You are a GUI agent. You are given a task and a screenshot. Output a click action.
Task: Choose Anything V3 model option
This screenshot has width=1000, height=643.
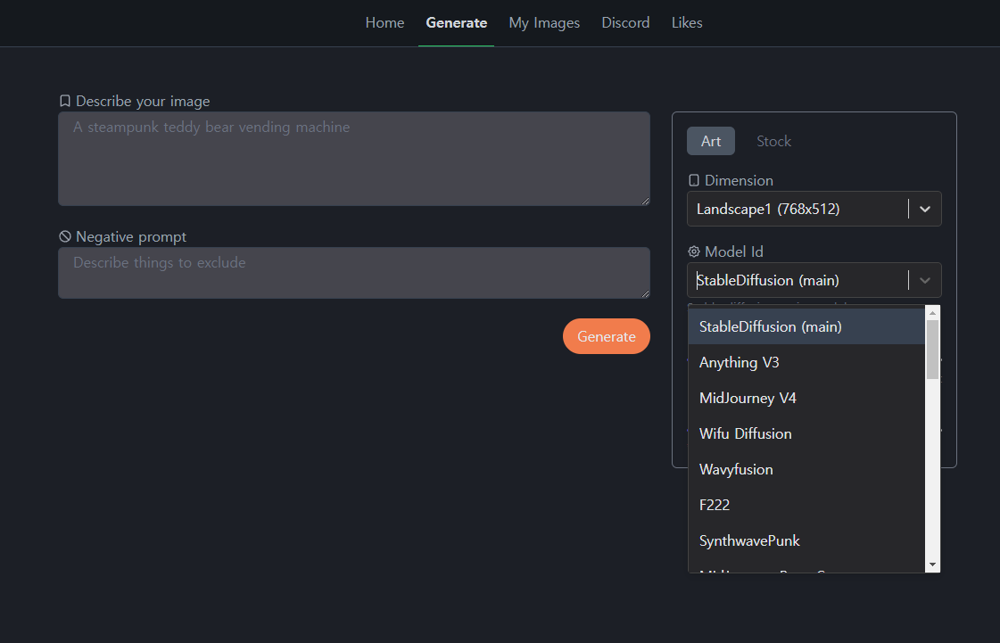pos(806,362)
